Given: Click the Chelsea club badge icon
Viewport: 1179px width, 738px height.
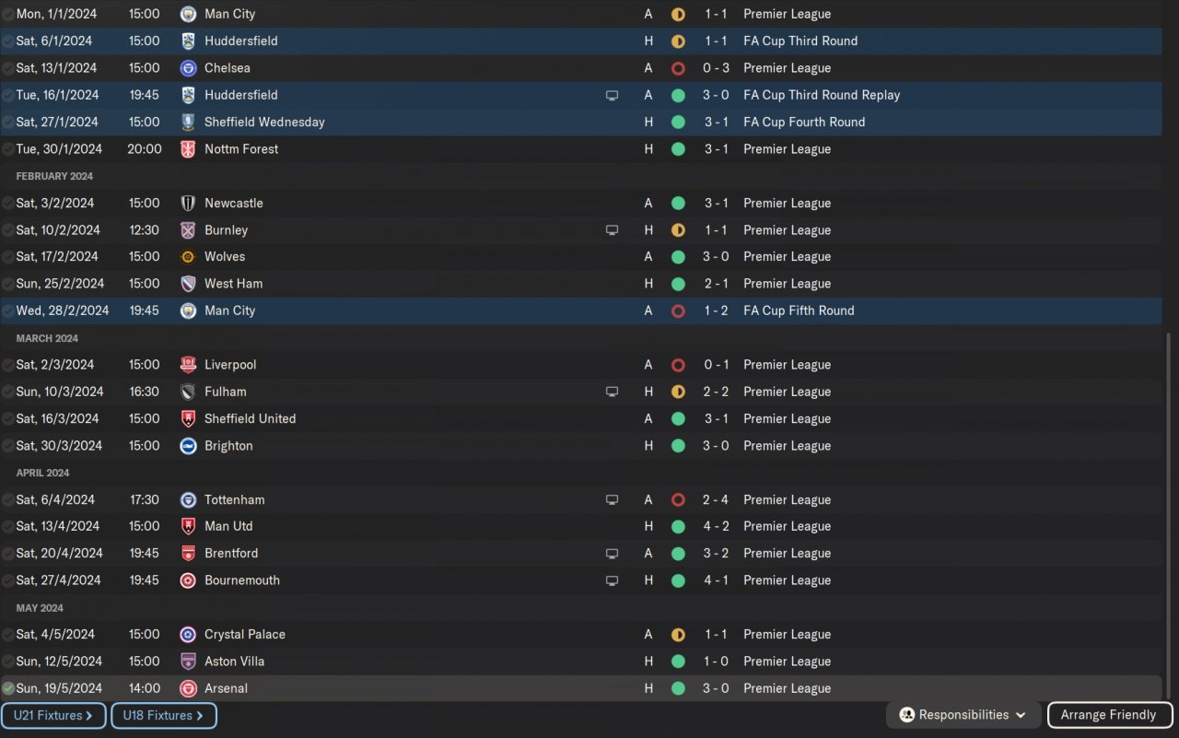Looking at the screenshot, I should click(188, 68).
